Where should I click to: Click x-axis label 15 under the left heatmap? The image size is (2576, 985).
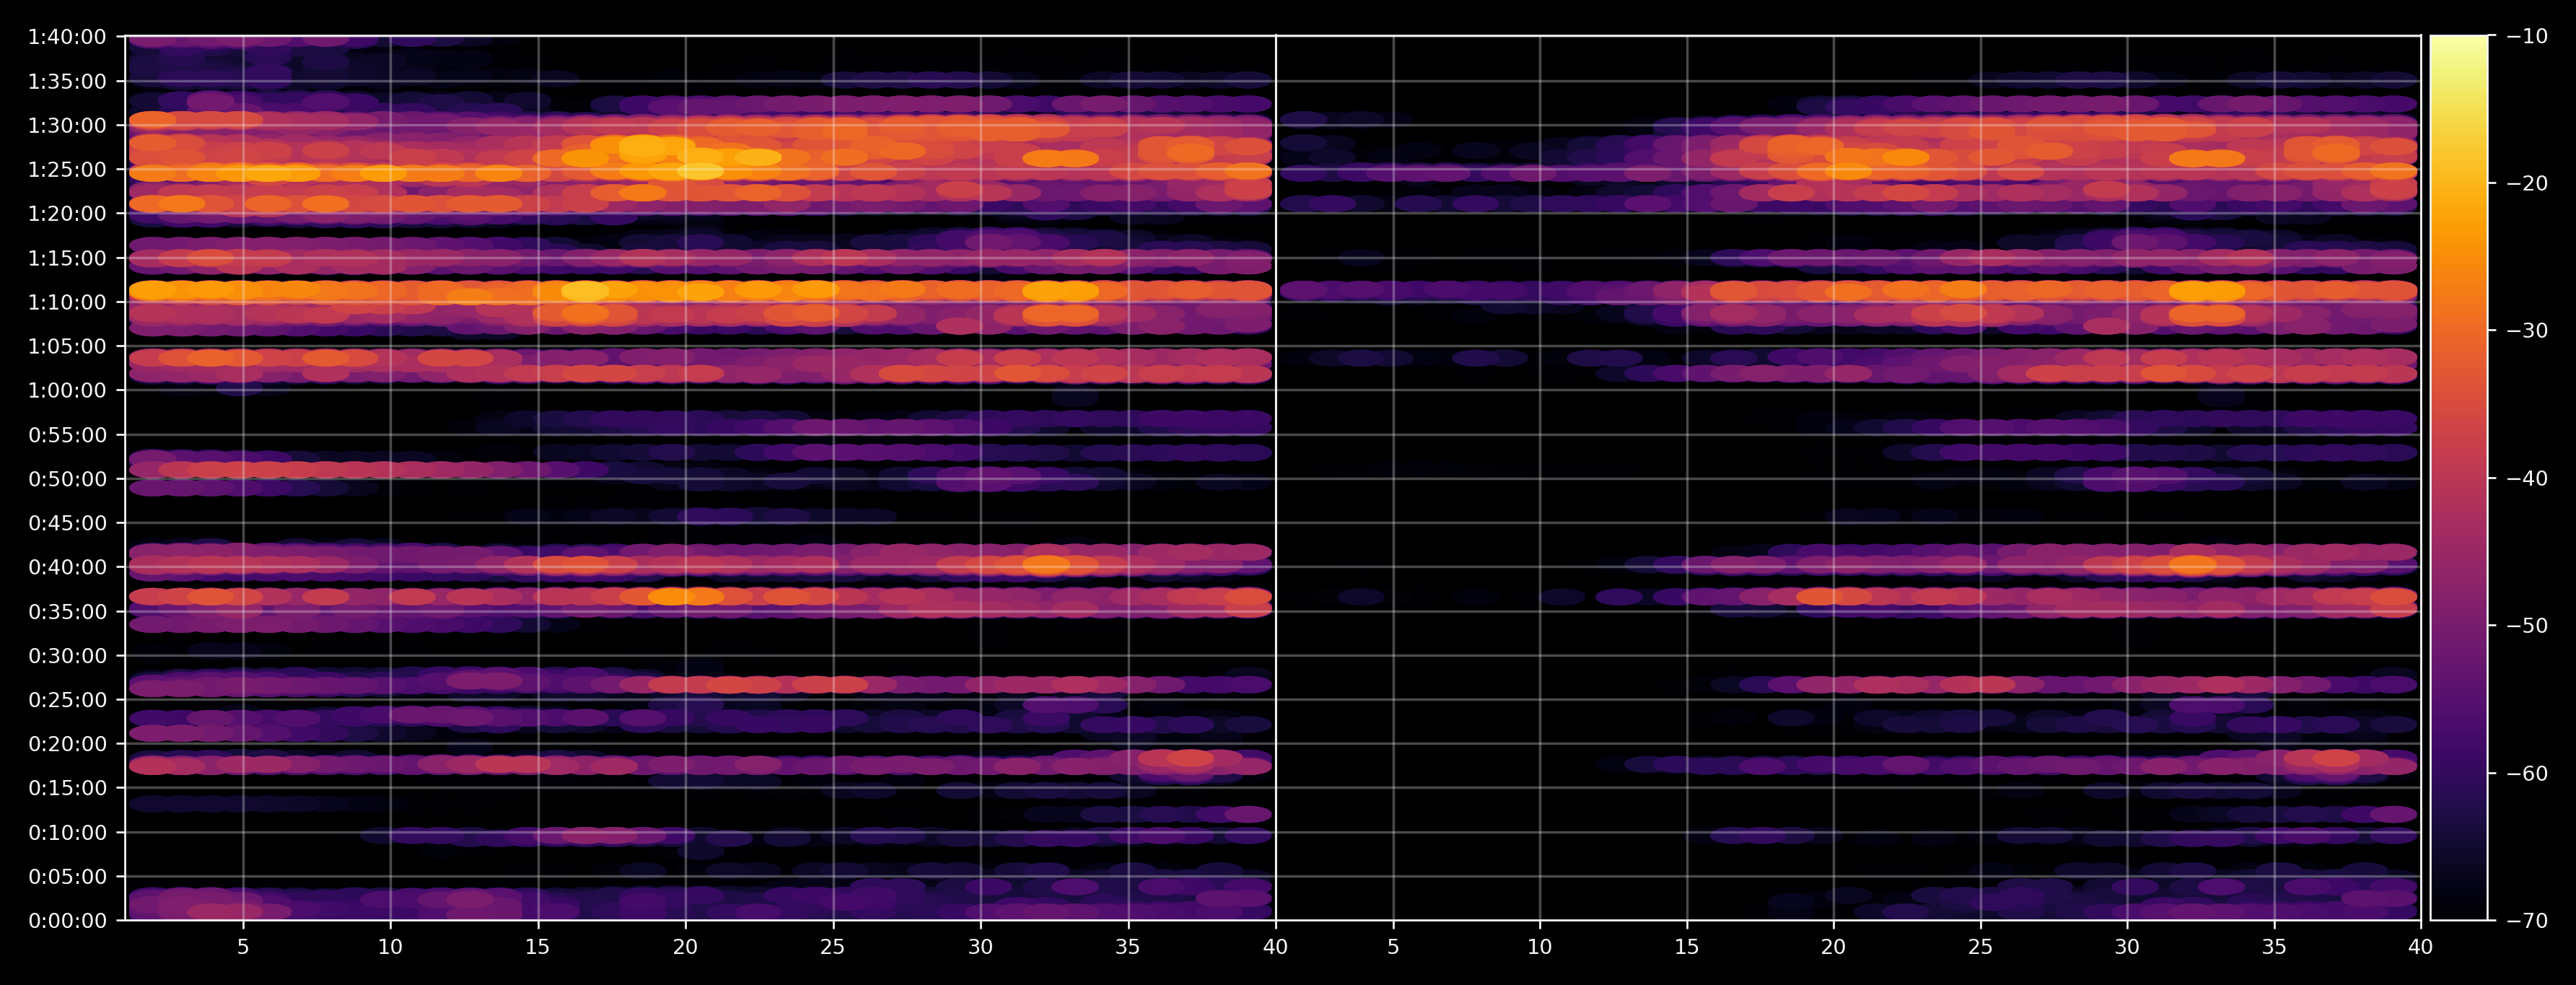pyautogui.click(x=538, y=946)
